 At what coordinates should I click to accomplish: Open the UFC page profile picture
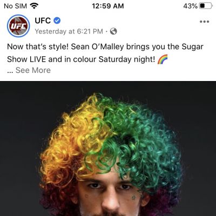click(x=18, y=26)
